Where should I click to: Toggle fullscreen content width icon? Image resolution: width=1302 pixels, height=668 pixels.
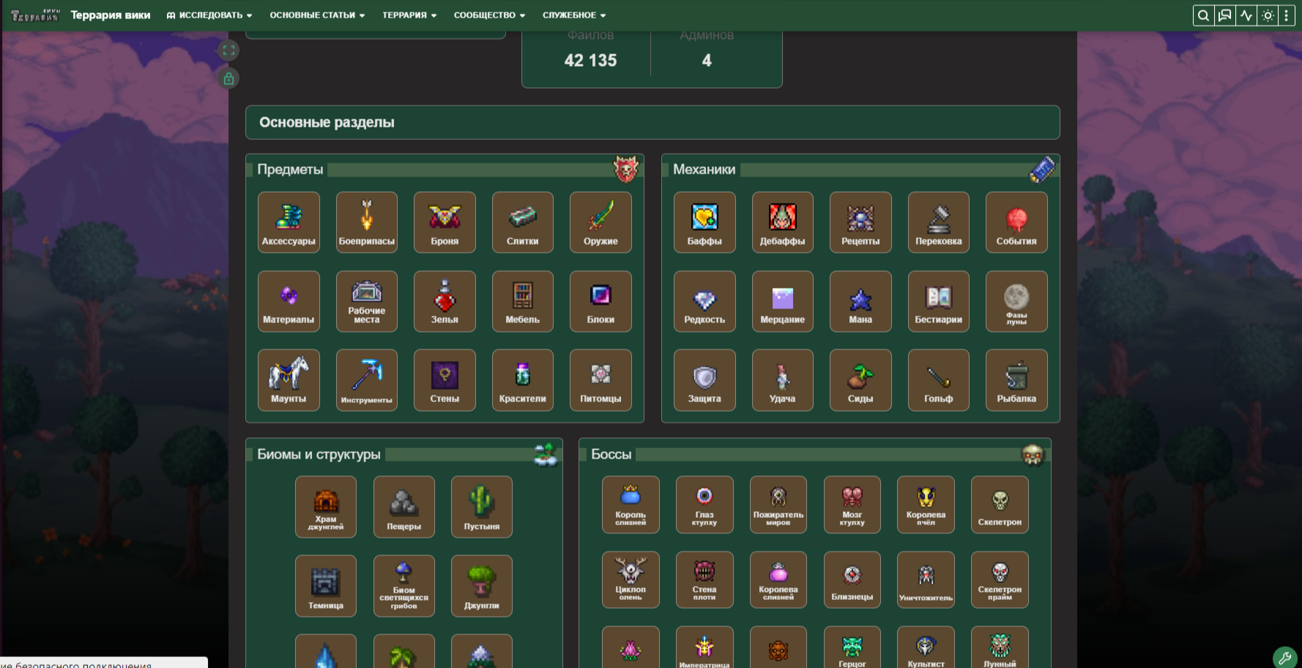[228, 51]
